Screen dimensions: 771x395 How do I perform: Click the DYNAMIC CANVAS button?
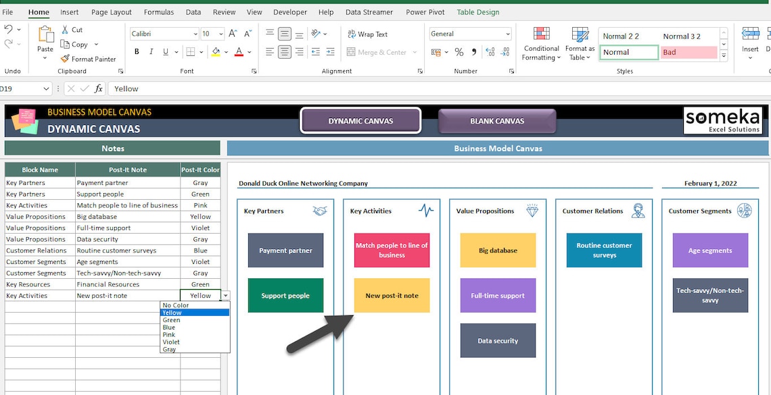pos(360,120)
